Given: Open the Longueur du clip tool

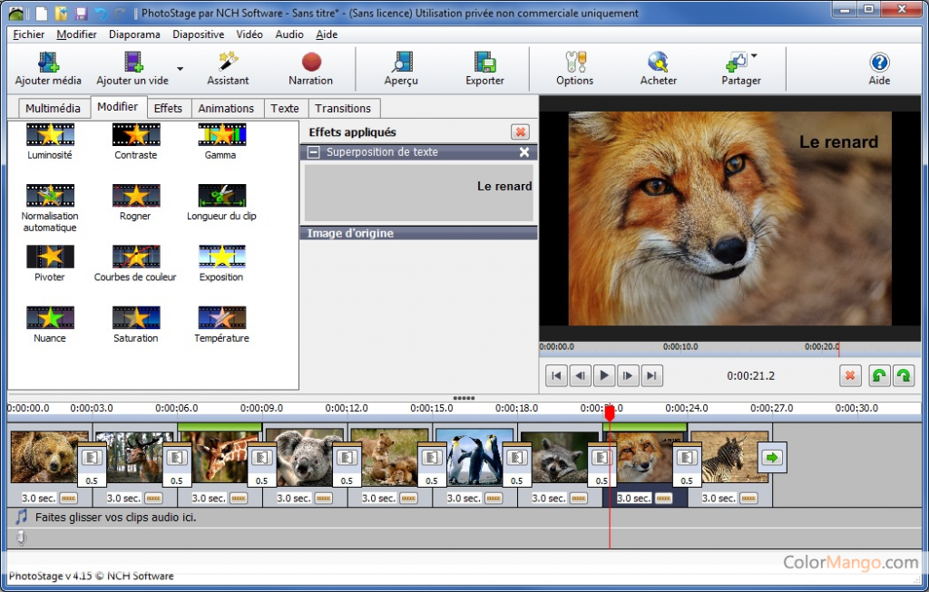Looking at the screenshot, I should [221, 202].
